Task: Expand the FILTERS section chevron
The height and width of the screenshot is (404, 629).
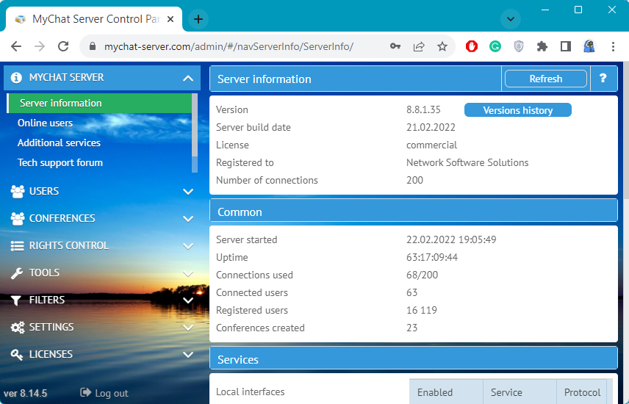Action: (x=187, y=300)
